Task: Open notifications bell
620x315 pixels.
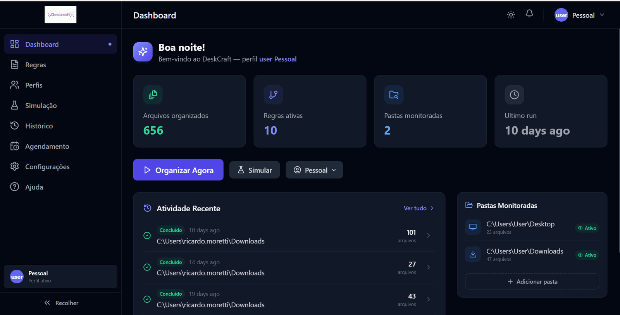Action: point(529,14)
